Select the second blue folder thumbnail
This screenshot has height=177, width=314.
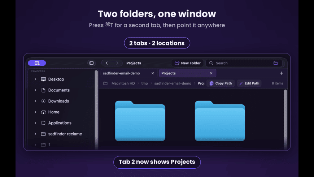pos(220,121)
